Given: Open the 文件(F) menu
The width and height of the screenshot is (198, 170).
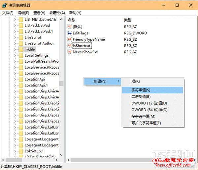Looking at the screenshot, I should click(x=8, y=13).
